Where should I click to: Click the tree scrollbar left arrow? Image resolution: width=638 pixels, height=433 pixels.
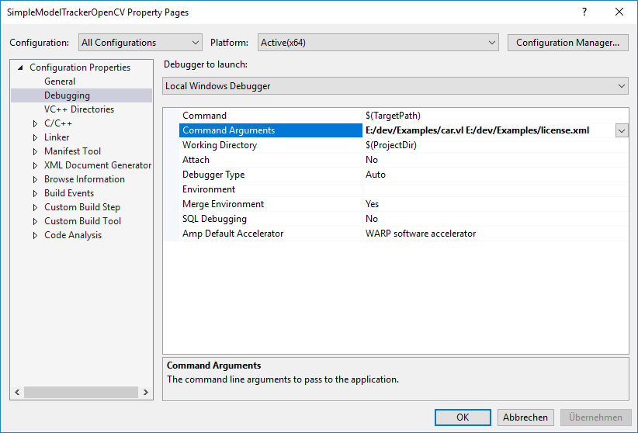tap(17, 393)
